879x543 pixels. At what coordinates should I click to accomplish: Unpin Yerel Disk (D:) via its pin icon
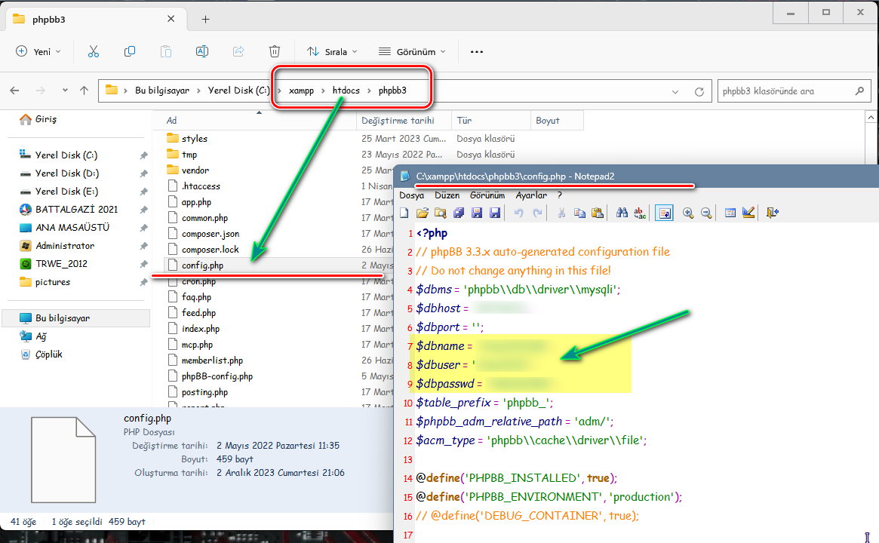point(143,173)
